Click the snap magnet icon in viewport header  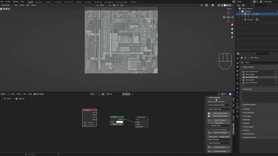(114, 5)
